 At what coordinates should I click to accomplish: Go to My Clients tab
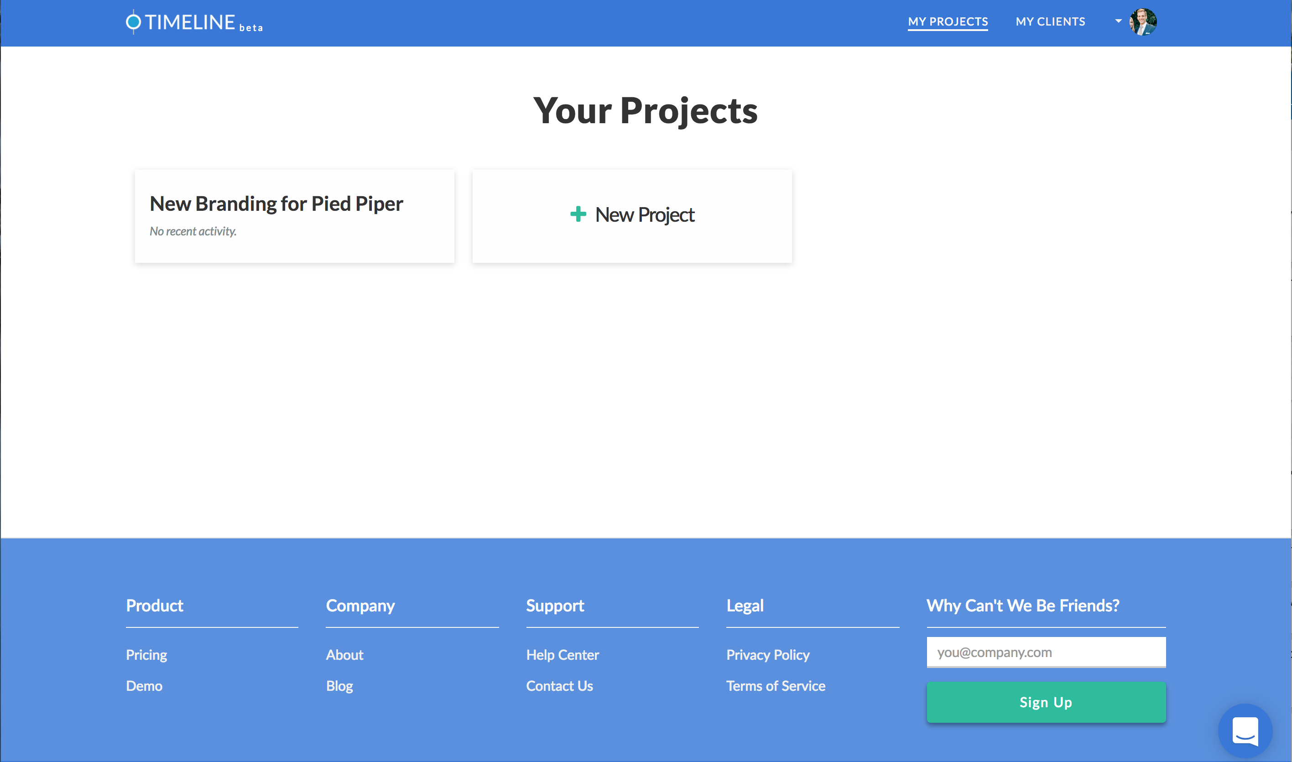[x=1050, y=22]
